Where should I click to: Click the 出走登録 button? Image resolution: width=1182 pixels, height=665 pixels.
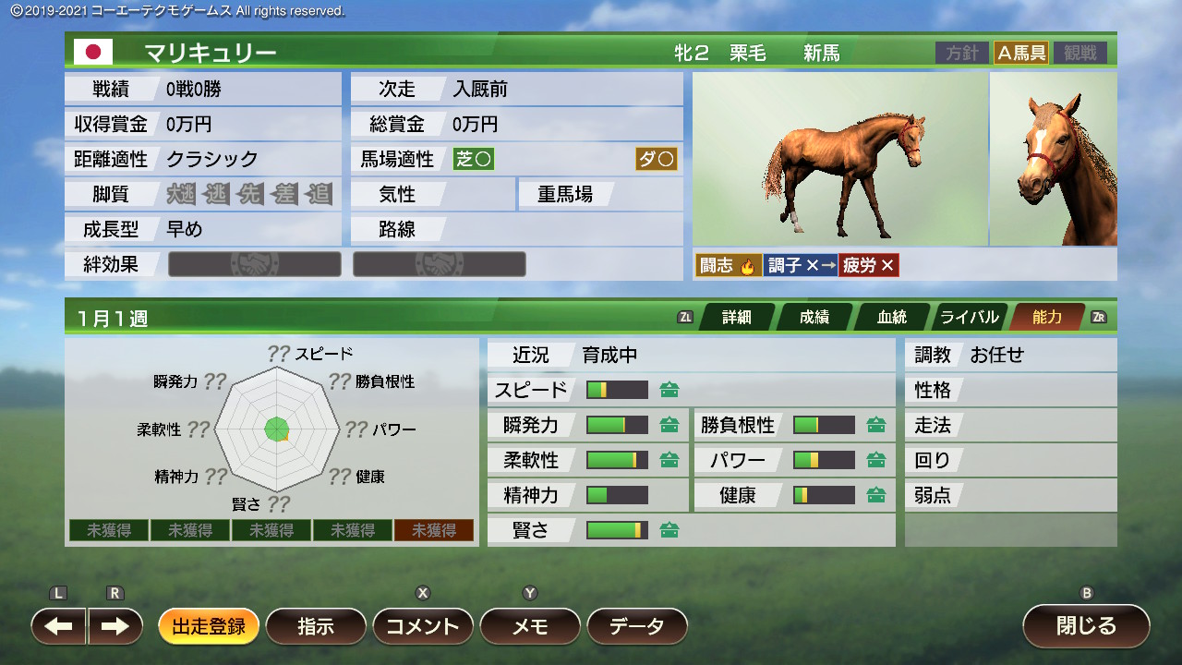click(x=209, y=626)
